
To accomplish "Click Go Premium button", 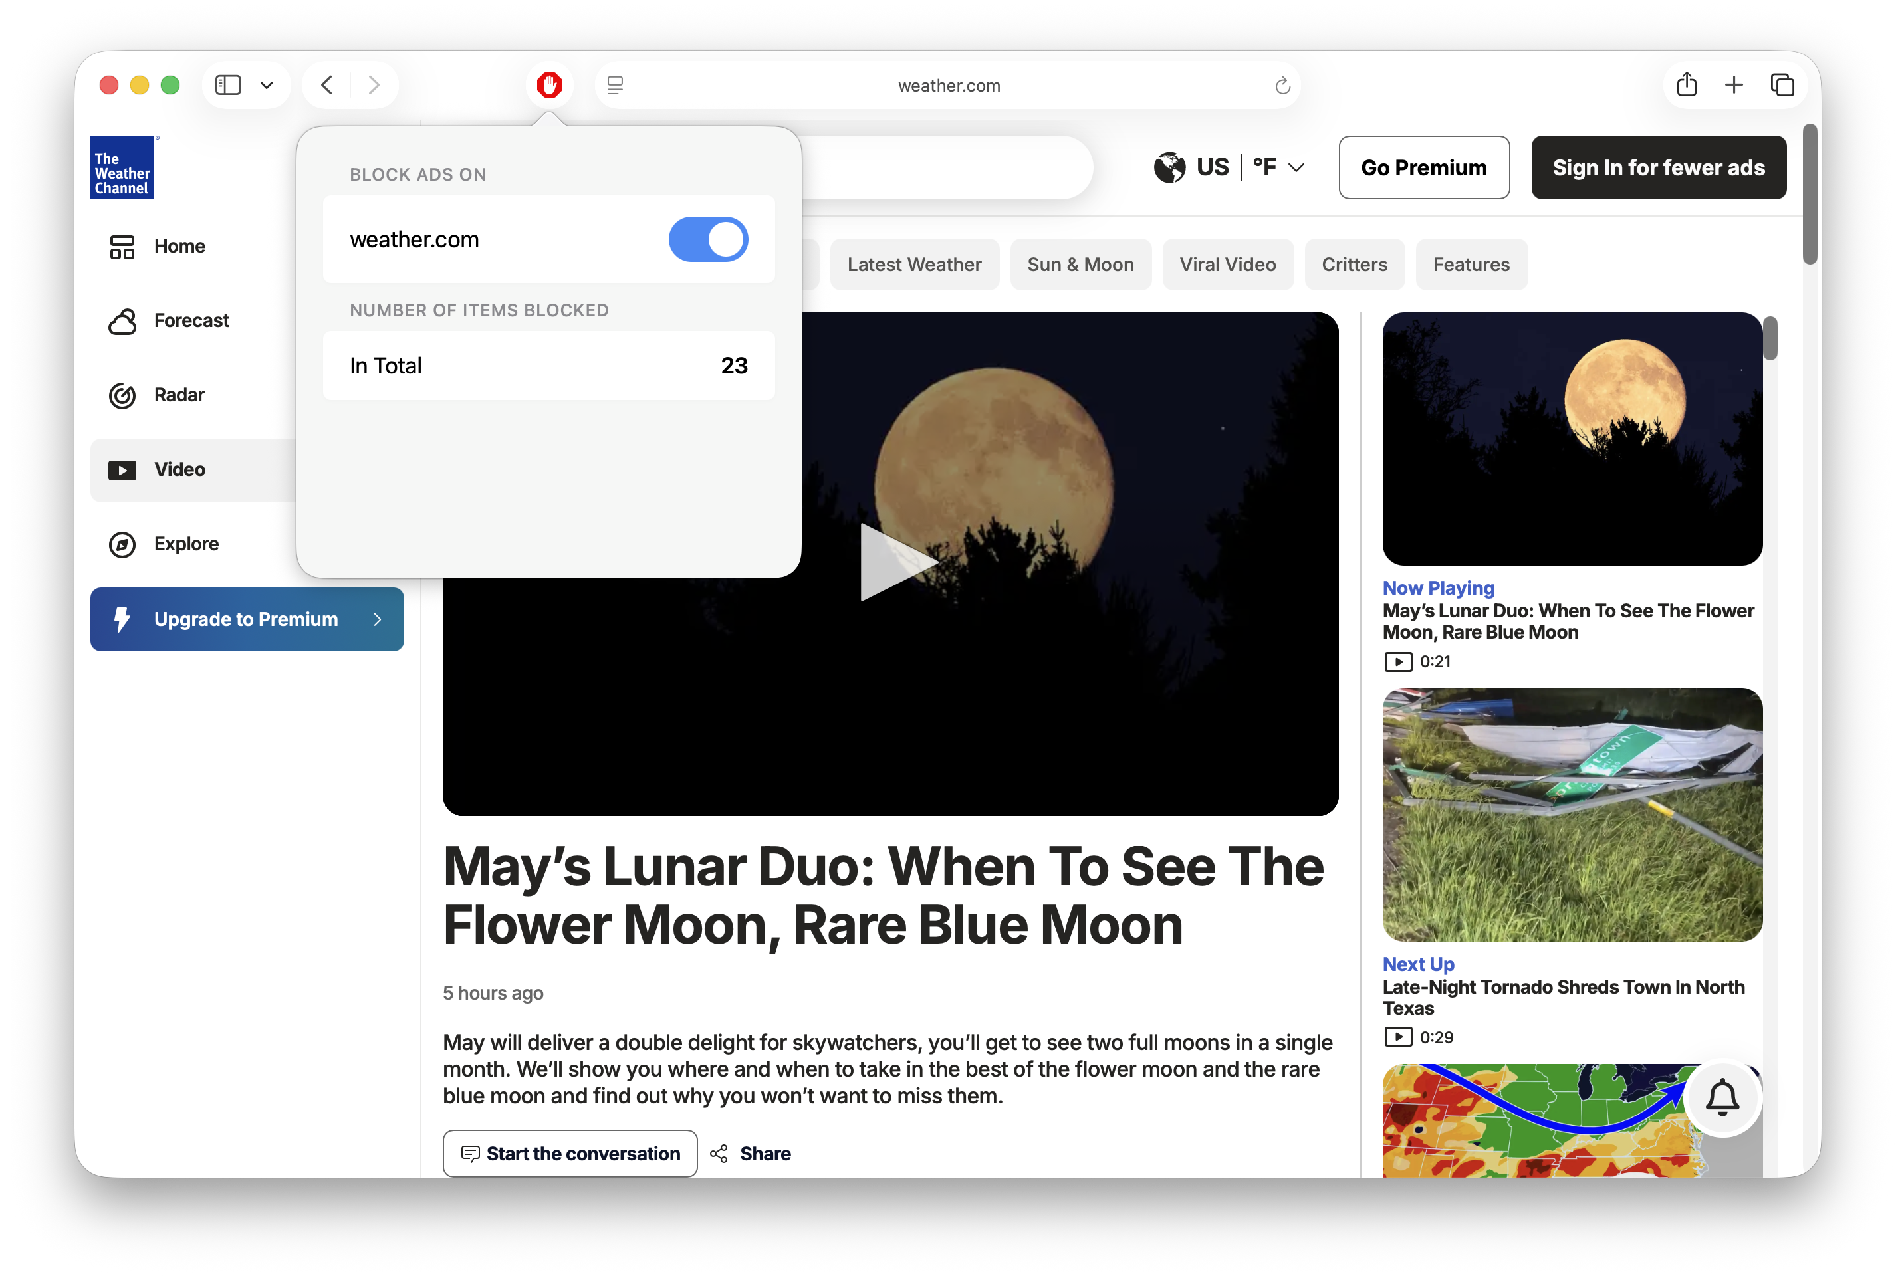I will click(x=1423, y=167).
